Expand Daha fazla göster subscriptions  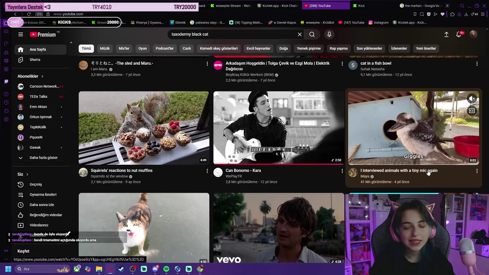(x=41, y=158)
